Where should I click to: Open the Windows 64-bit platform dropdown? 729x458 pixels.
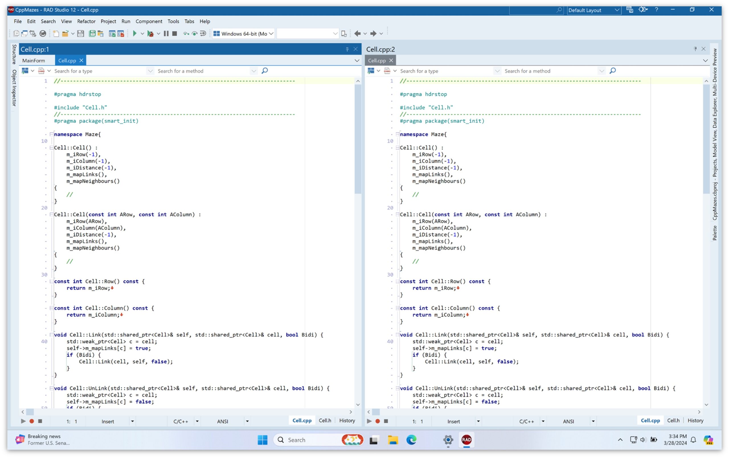pyautogui.click(x=271, y=34)
